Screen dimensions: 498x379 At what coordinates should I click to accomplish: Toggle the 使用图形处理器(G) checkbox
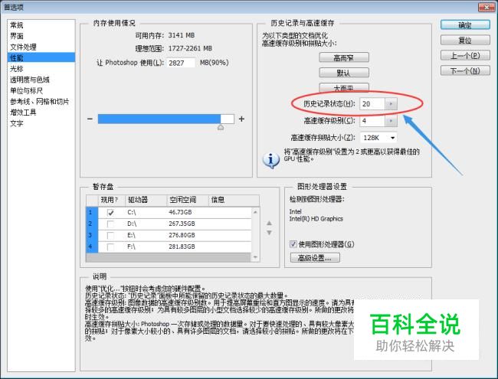pos(293,244)
